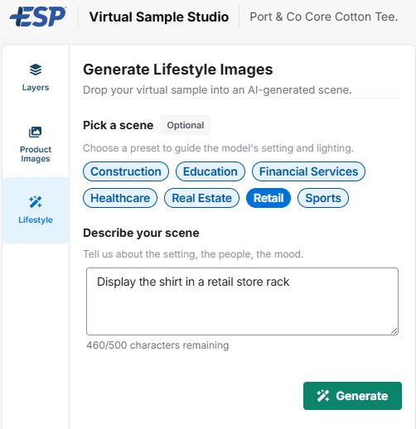Click the Virtual Sample Studio heading

point(159,17)
